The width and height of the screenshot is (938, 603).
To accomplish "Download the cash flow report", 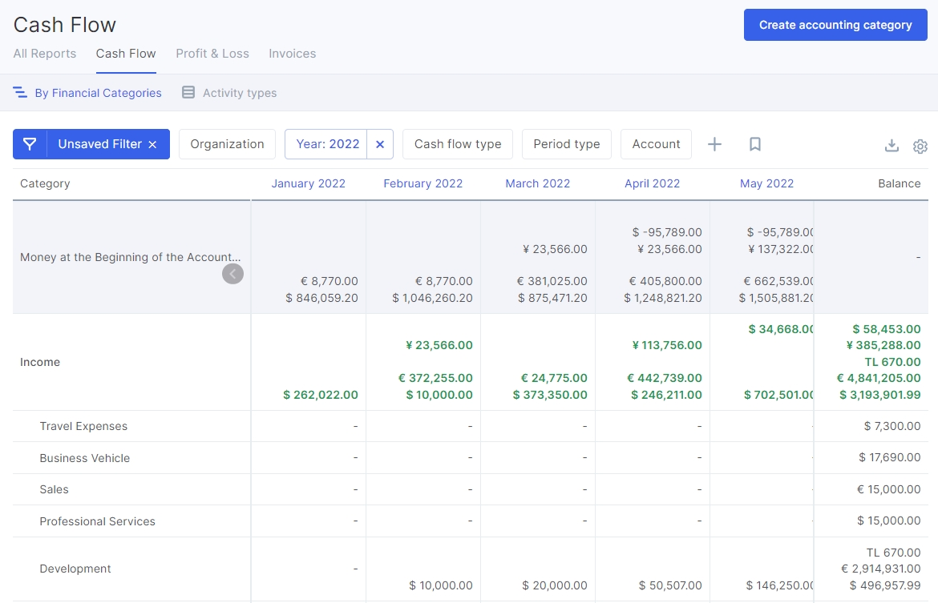I will (x=892, y=146).
